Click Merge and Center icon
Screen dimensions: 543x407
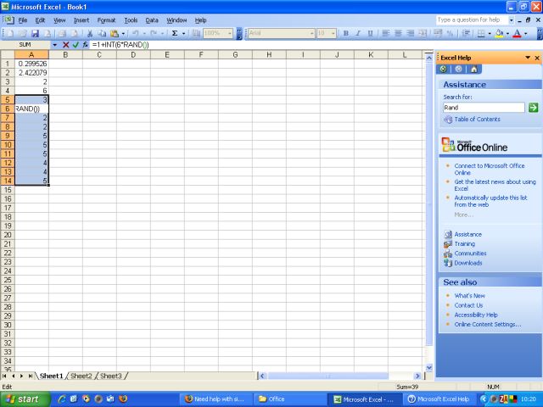coord(423,33)
